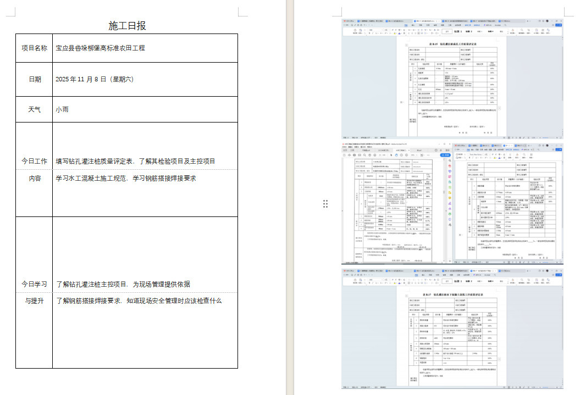Click the dotted handle between the two pages
Viewport: 580px width, 395px height.
point(325,204)
